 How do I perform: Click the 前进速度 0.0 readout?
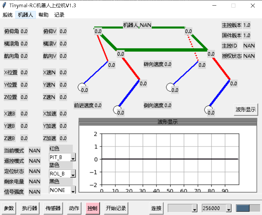88,105
